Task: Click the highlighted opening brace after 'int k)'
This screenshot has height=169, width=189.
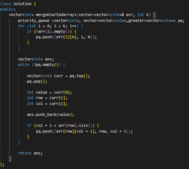Action: [154, 15]
